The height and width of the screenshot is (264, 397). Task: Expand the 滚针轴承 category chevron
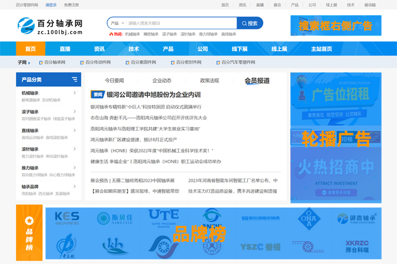point(74,149)
